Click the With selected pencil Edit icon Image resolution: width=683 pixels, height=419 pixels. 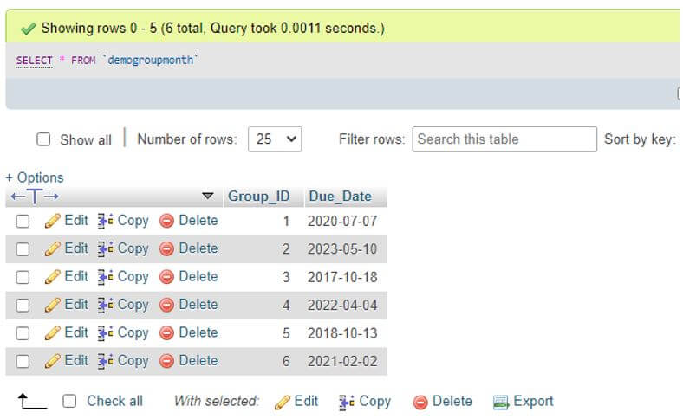pyautogui.click(x=283, y=402)
